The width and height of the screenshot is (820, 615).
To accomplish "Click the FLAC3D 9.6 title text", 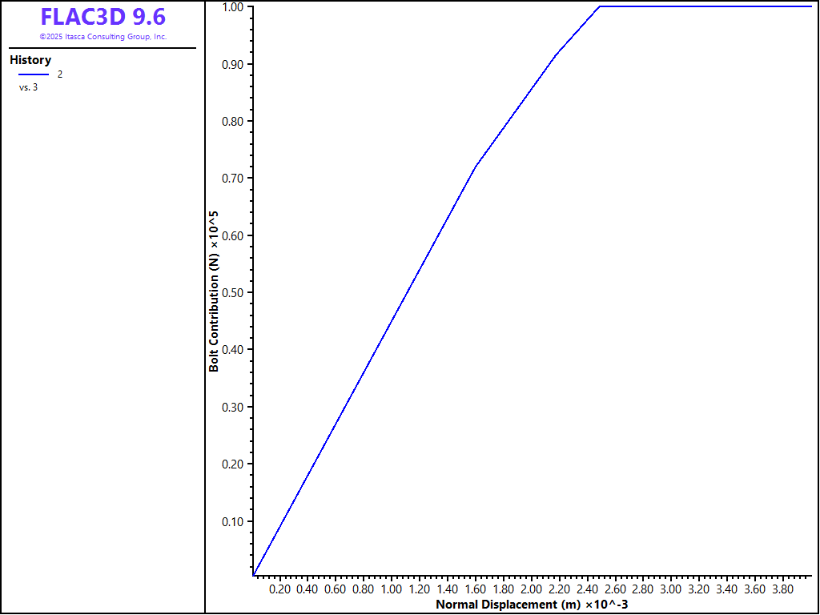I will pyautogui.click(x=102, y=17).
